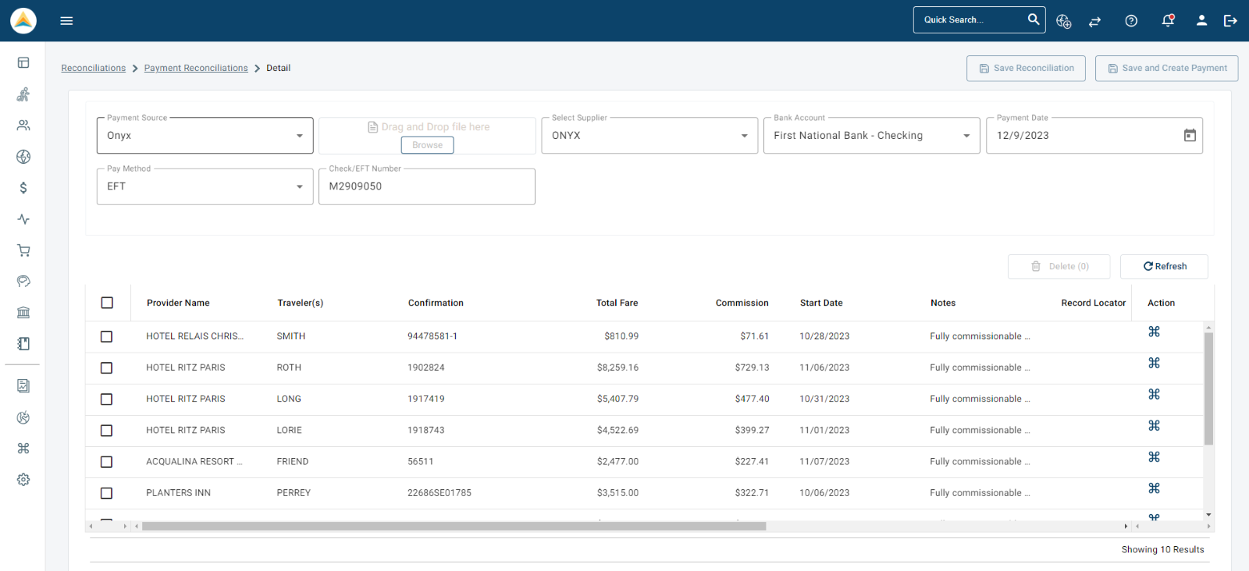Click the Notes cell in the LORIE row
Image resolution: width=1249 pixels, height=571 pixels.
click(x=980, y=430)
